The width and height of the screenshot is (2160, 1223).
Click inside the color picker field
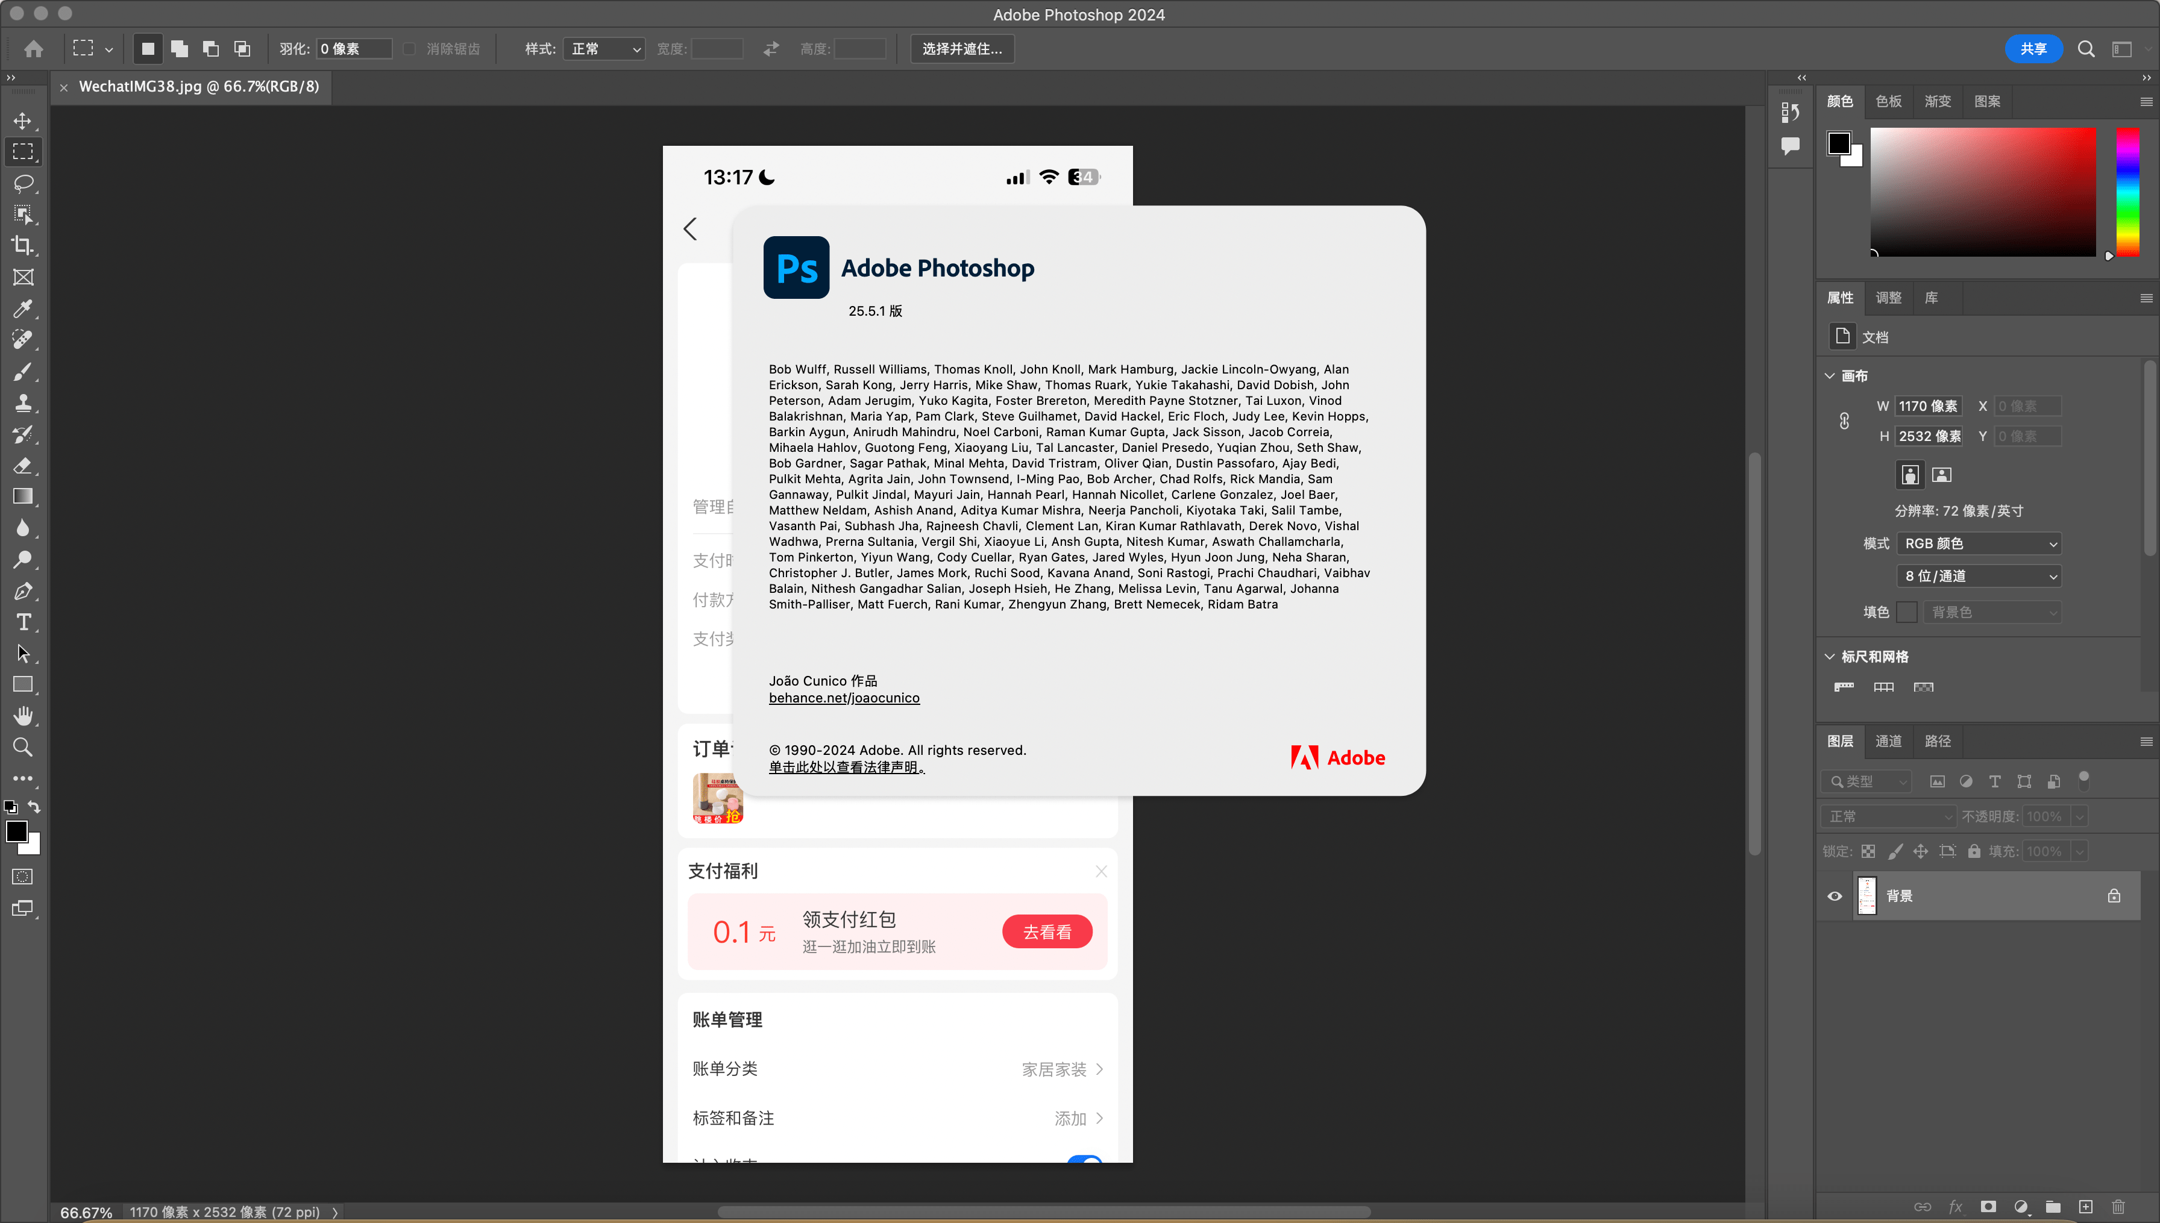tap(1983, 192)
